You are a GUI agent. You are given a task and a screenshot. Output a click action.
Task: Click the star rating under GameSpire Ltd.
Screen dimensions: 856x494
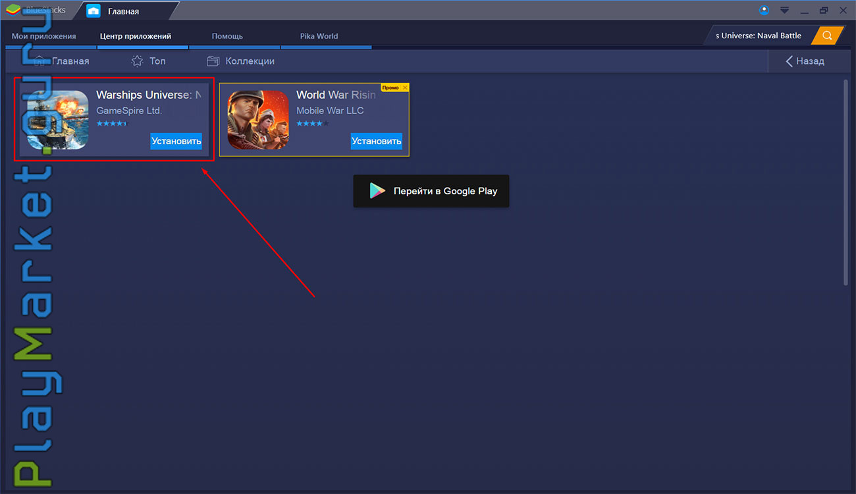point(111,124)
